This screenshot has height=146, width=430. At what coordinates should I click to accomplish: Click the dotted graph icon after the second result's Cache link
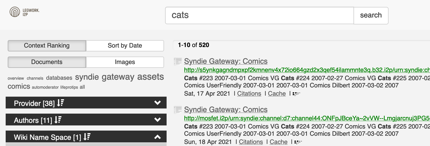[x=298, y=142]
